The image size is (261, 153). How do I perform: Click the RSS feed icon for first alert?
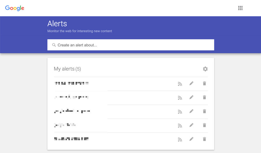click(x=180, y=84)
